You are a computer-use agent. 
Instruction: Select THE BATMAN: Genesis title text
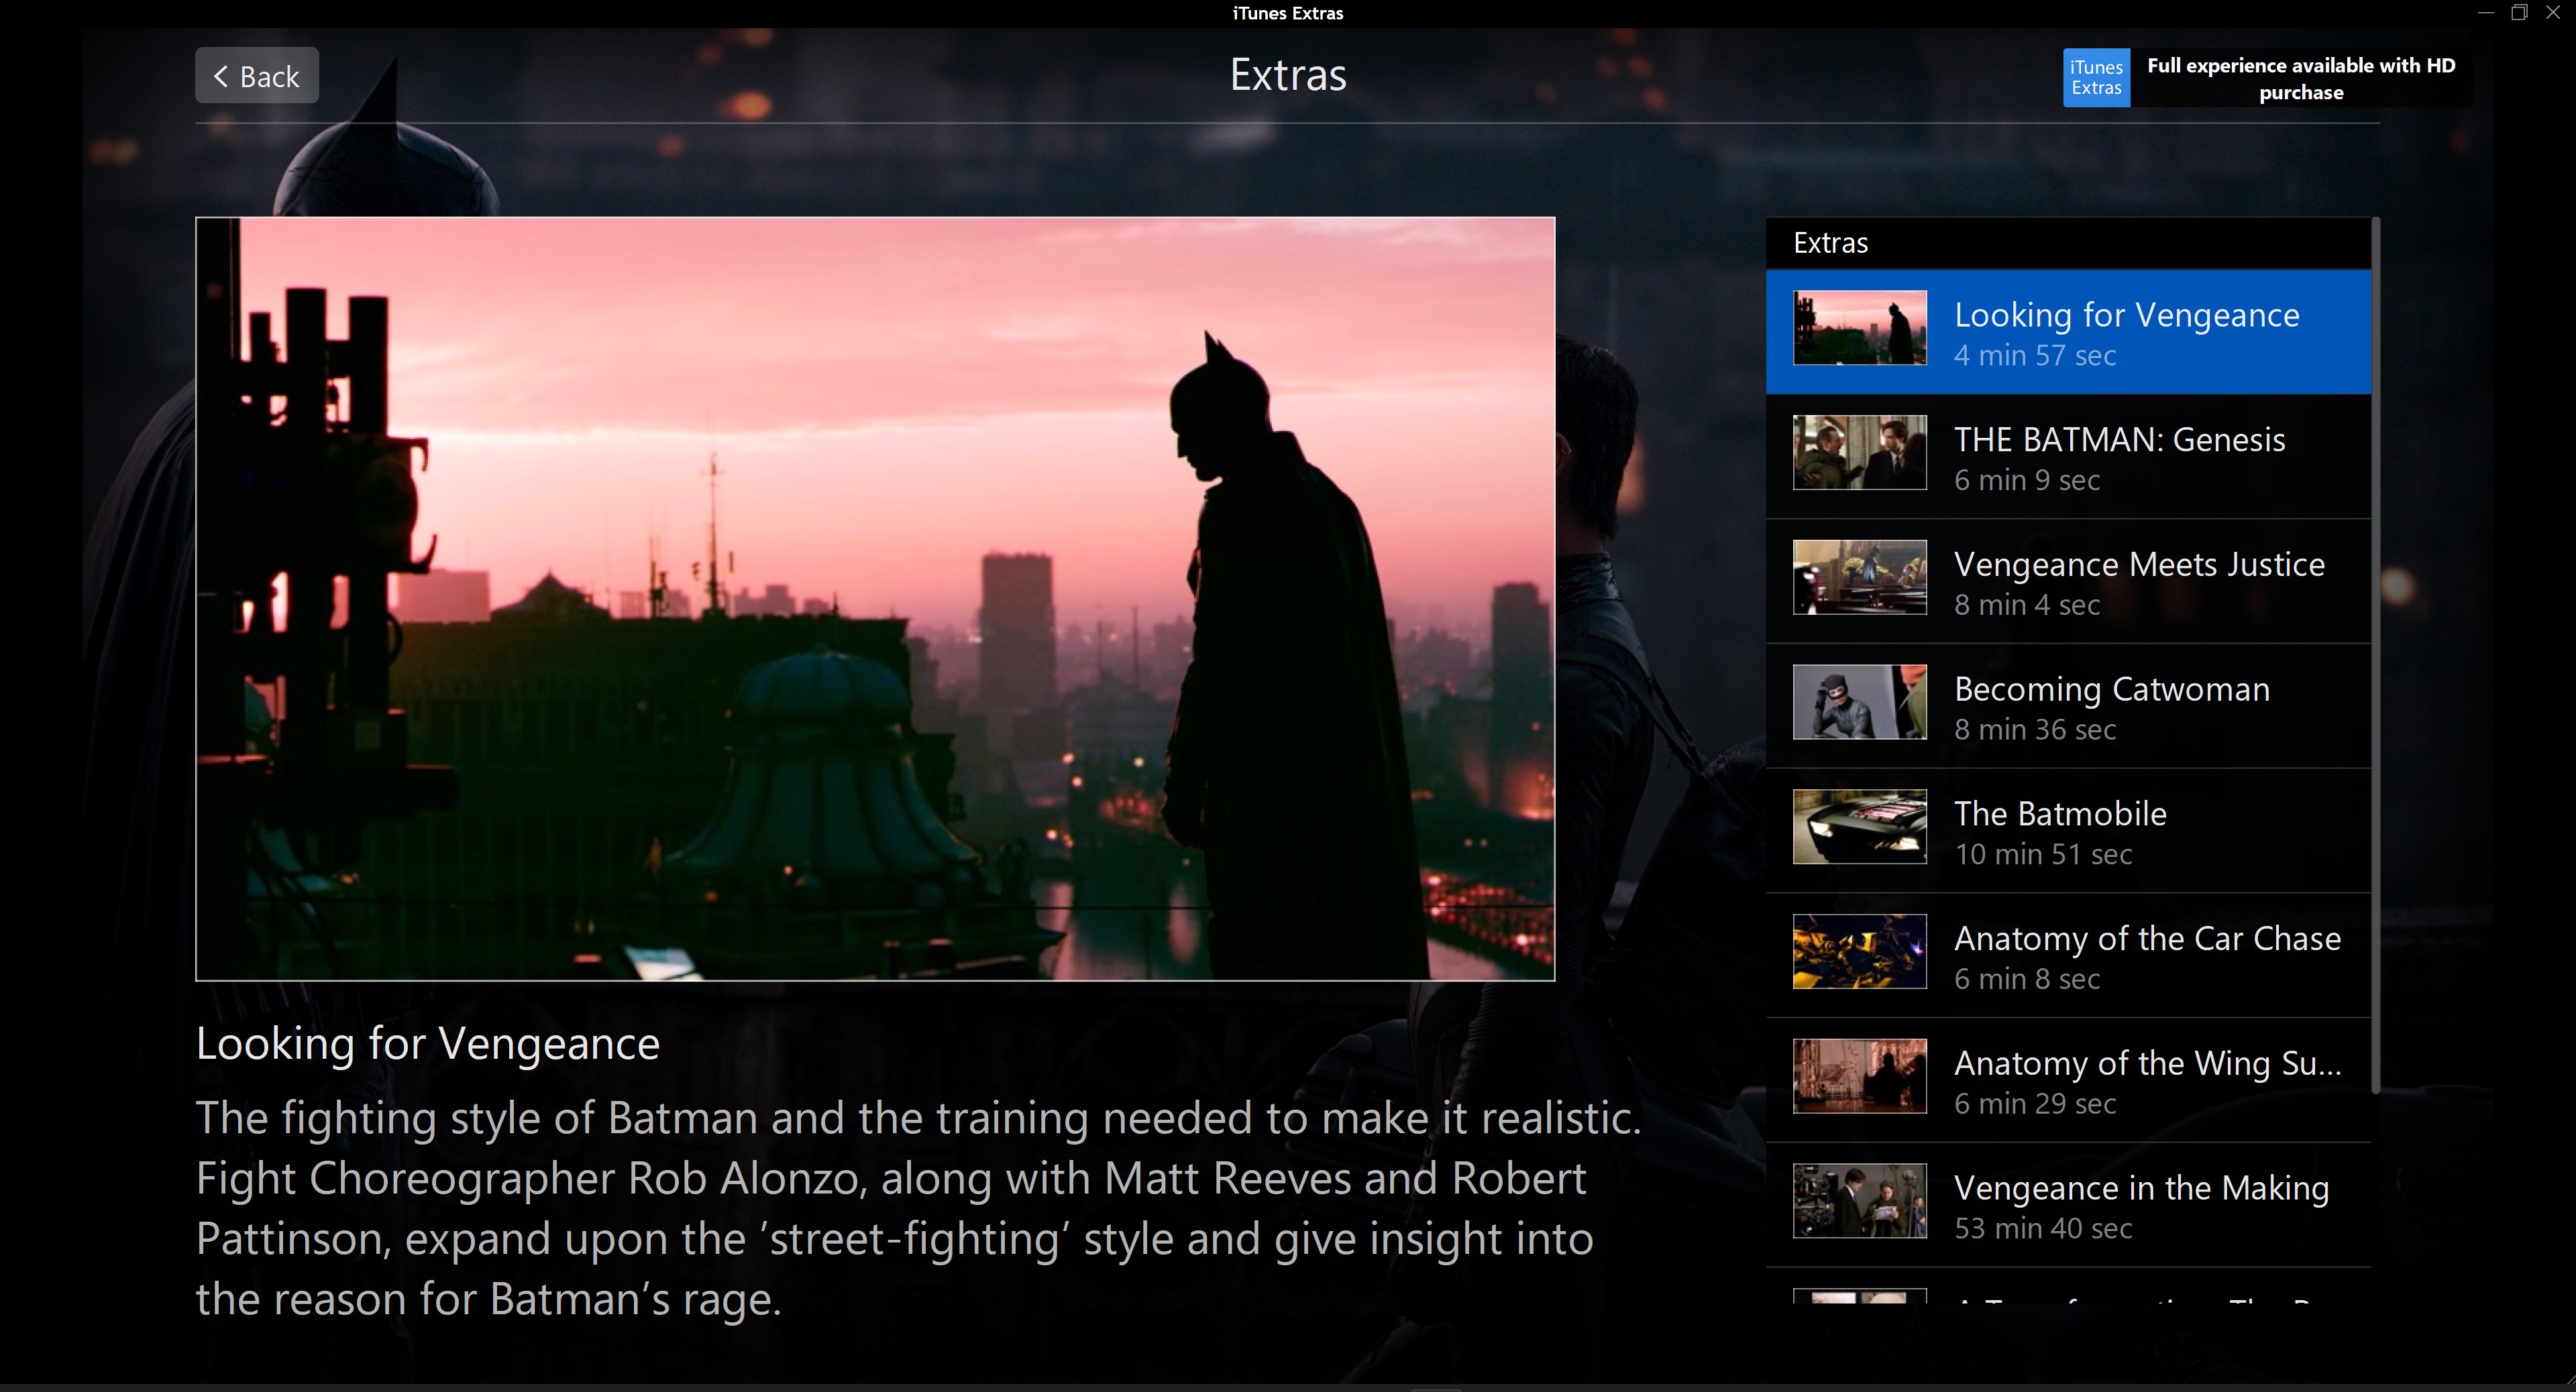point(2120,440)
